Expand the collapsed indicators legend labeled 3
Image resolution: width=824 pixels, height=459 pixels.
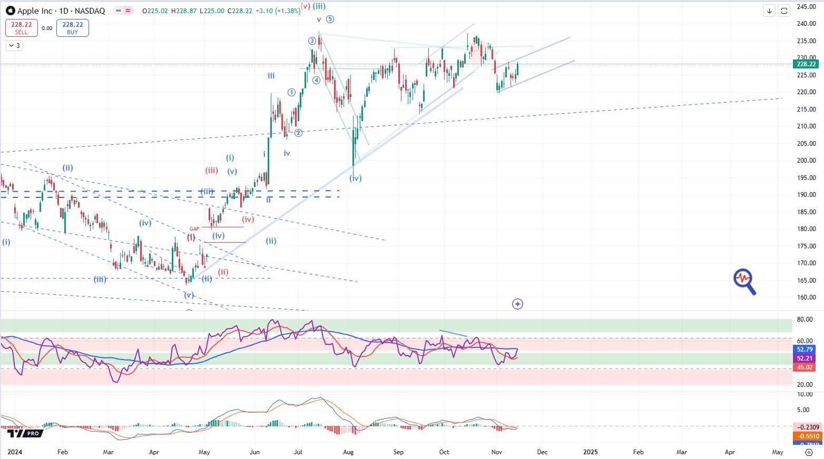pyautogui.click(x=14, y=46)
